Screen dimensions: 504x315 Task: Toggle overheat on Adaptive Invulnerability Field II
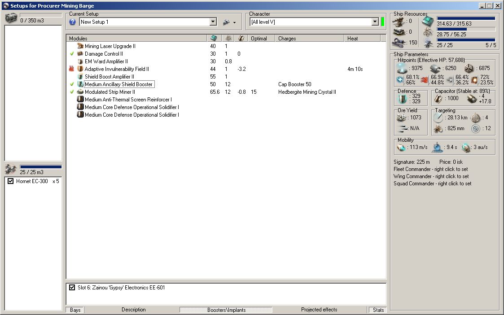pos(72,69)
